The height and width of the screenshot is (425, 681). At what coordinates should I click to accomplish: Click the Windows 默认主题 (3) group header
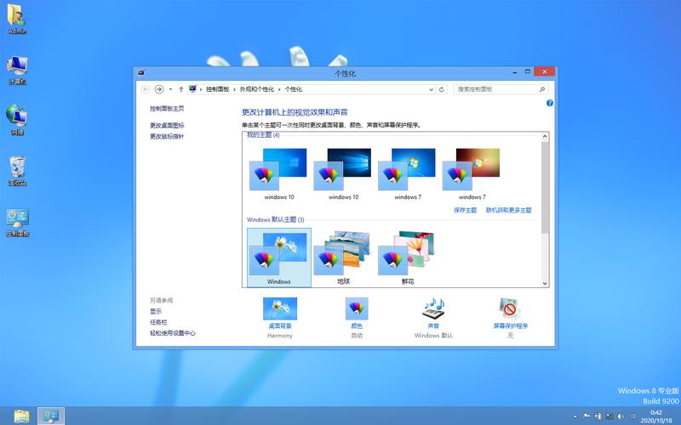275,220
